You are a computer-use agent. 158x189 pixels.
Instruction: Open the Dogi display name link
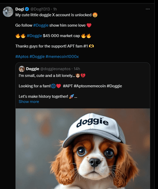click(20, 9)
